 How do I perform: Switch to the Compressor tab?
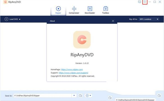[x=74, y=10]
